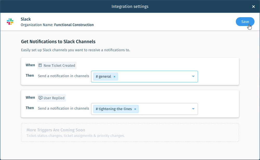Expand channels dropdown for New Ticket Created
This screenshot has width=260, height=160.
click(193, 76)
